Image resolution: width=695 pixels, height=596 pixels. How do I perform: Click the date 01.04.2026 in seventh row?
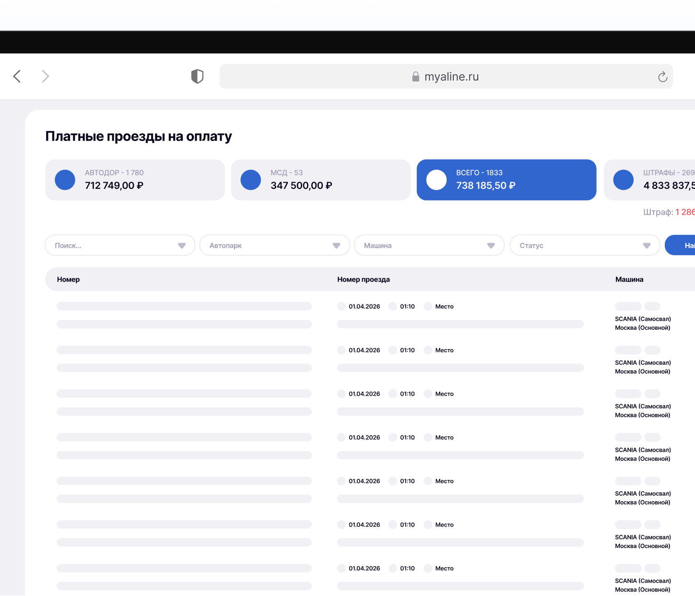click(365, 568)
